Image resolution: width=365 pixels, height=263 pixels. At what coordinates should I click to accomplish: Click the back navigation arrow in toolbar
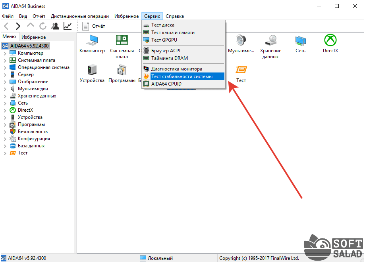pyautogui.click(x=6, y=26)
